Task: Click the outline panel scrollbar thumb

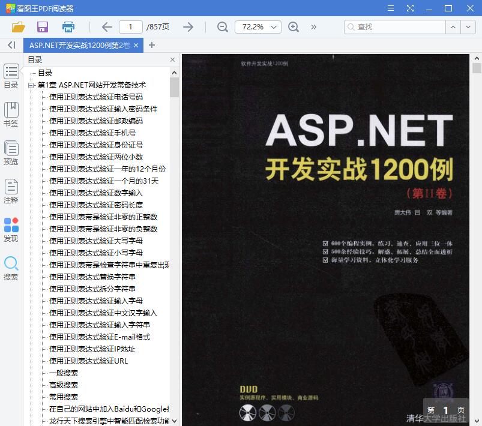Action: [174, 87]
